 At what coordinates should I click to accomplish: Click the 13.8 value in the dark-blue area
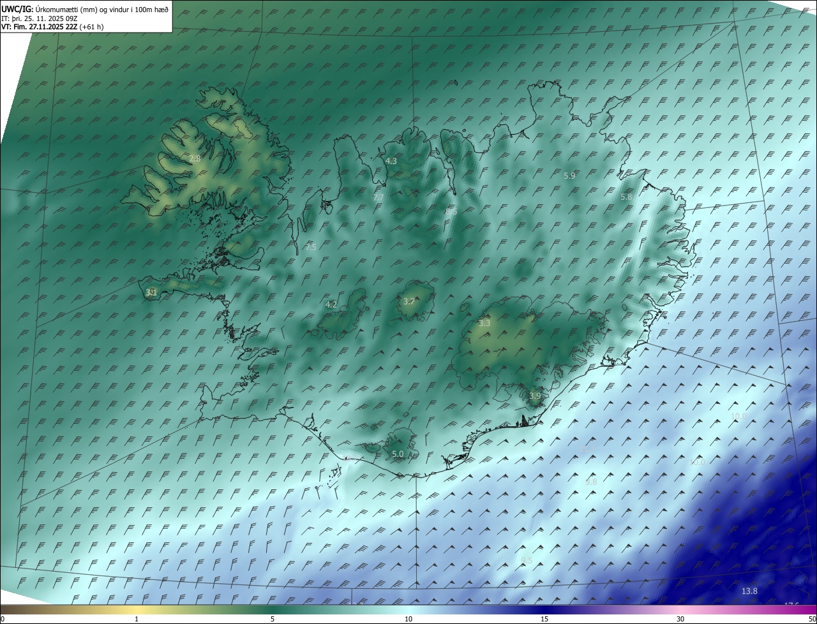coord(749,591)
